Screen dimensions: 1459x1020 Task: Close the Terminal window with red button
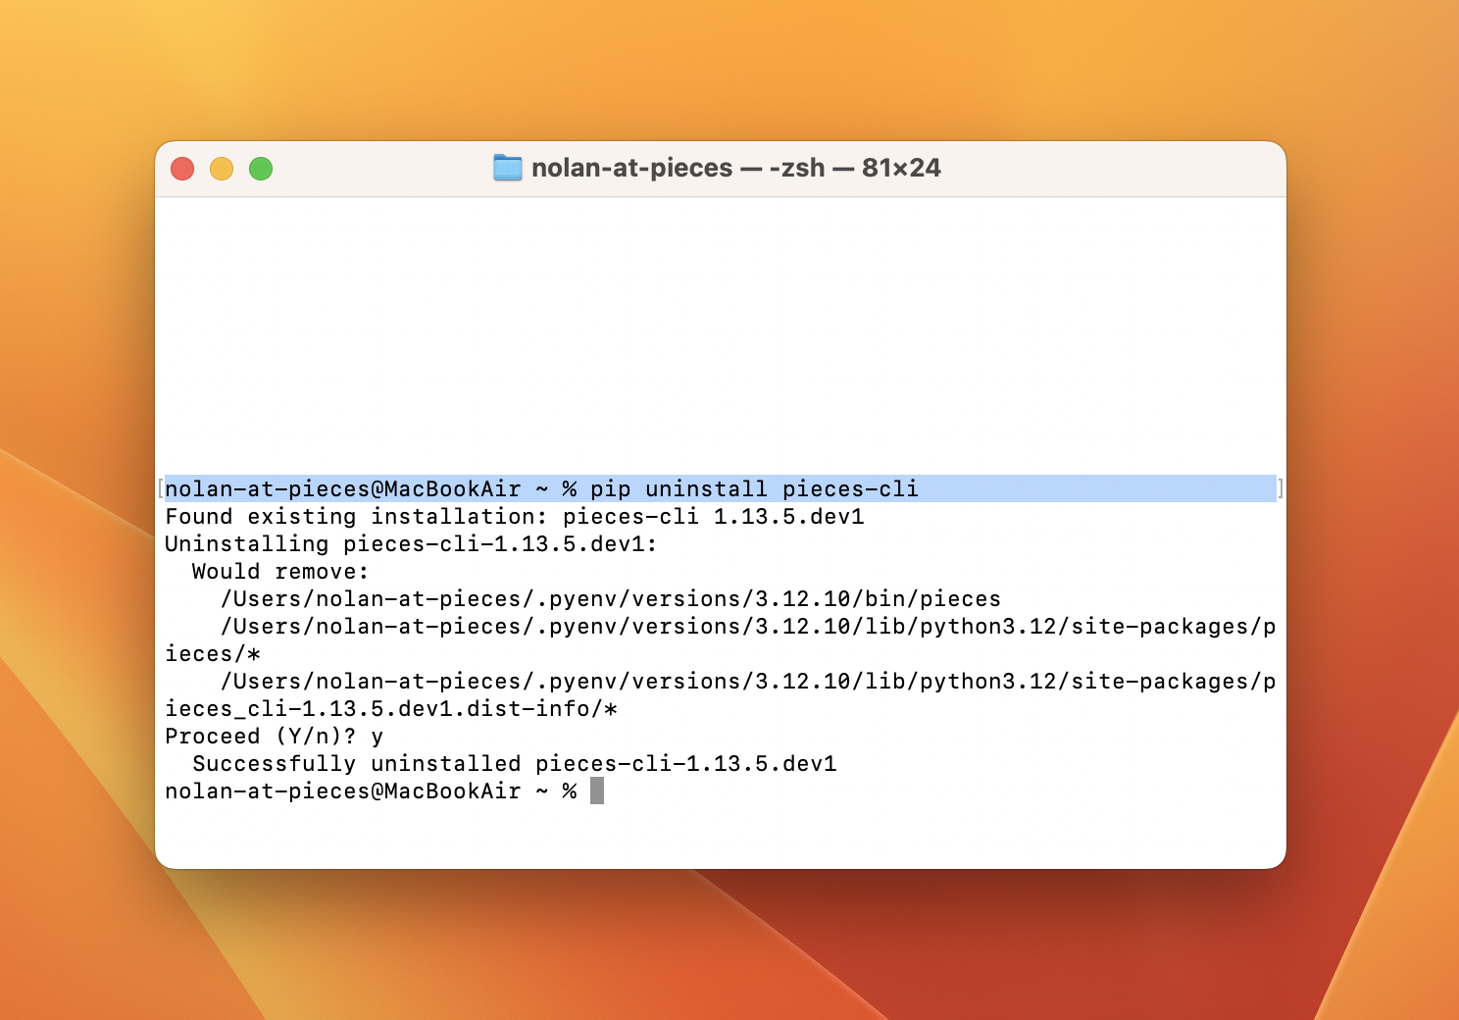(x=182, y=169)
